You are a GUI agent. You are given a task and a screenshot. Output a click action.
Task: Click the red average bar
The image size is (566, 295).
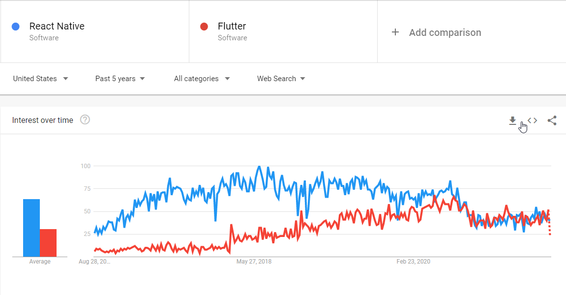point(48,243)
